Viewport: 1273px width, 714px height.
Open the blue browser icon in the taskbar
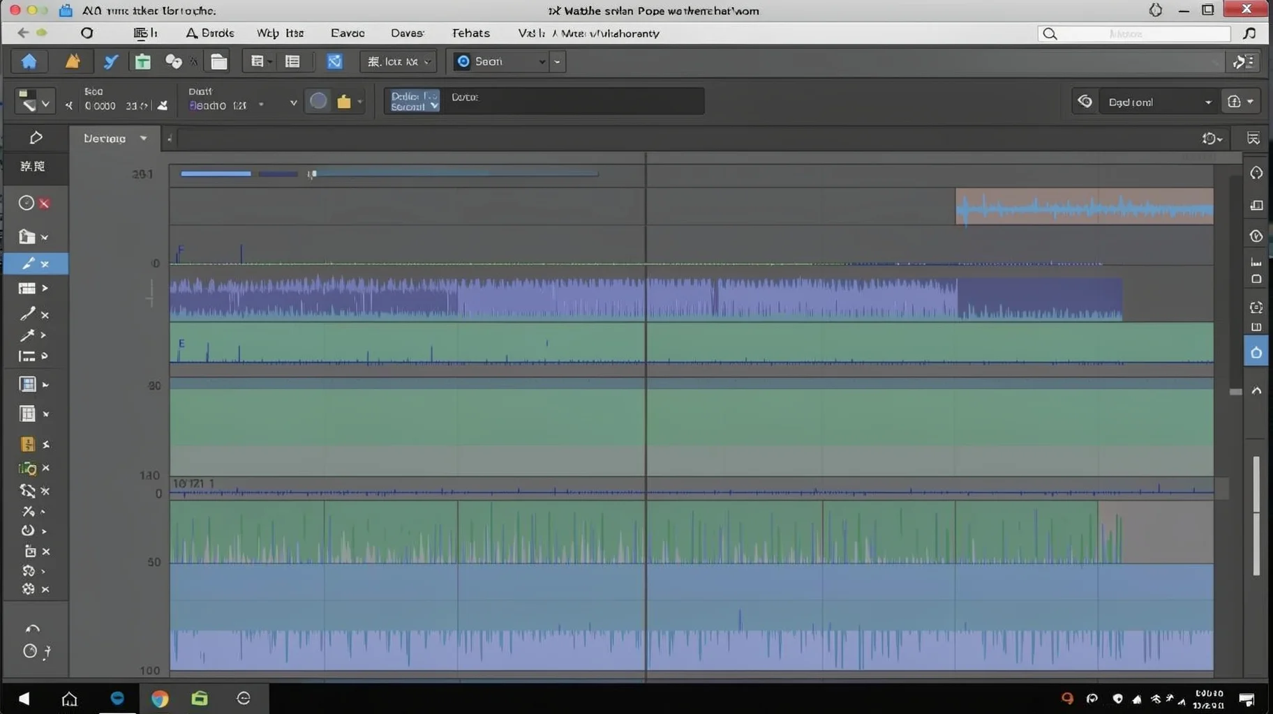point(117,698)
